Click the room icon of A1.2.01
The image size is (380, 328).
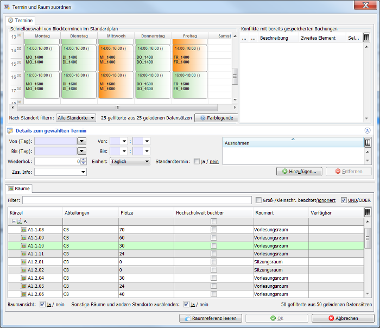[23, 262]
